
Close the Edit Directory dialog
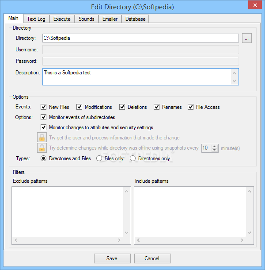[255, 5]
